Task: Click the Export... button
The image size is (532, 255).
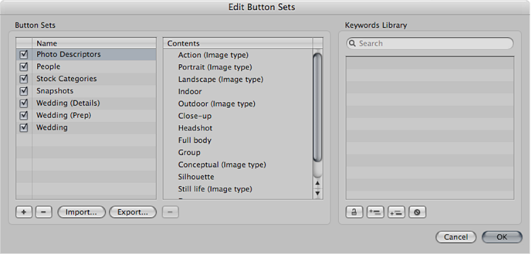Action: 133,212
